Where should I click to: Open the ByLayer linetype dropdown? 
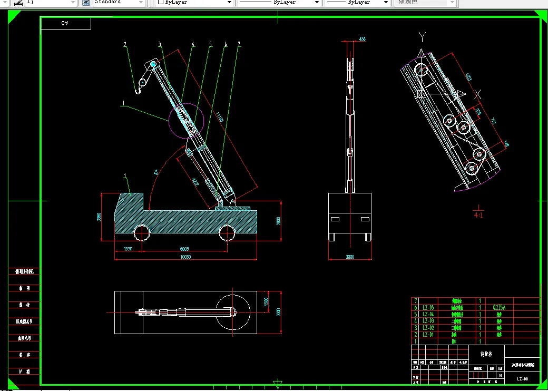(x=317, y=2)
